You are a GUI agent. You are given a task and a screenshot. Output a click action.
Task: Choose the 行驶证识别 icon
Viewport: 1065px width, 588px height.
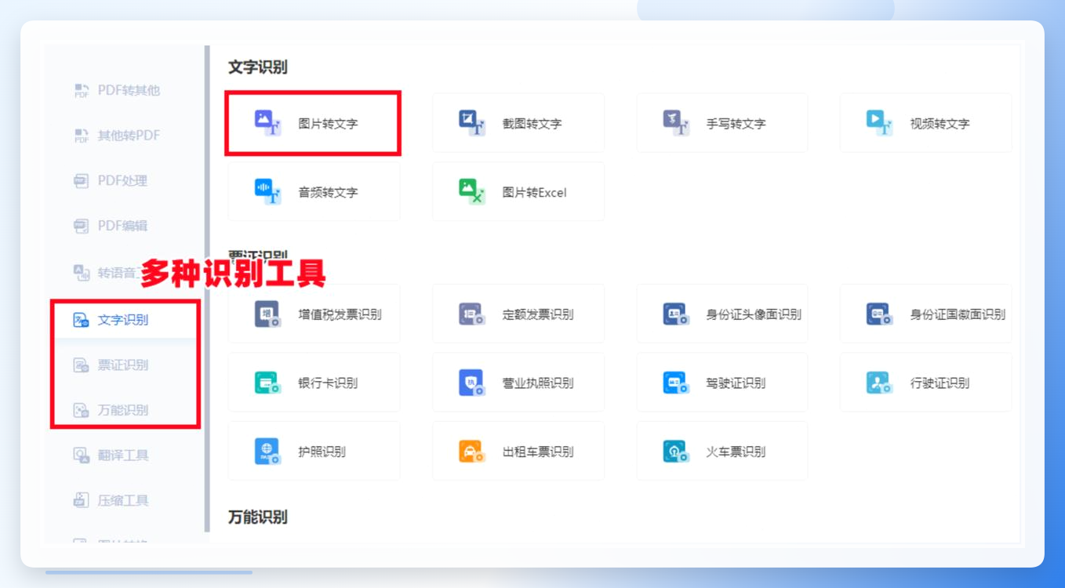880,383
